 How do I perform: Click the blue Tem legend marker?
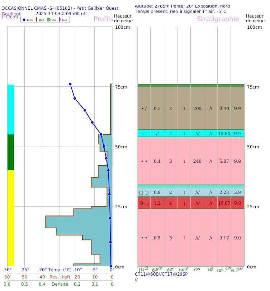(24, 20)
